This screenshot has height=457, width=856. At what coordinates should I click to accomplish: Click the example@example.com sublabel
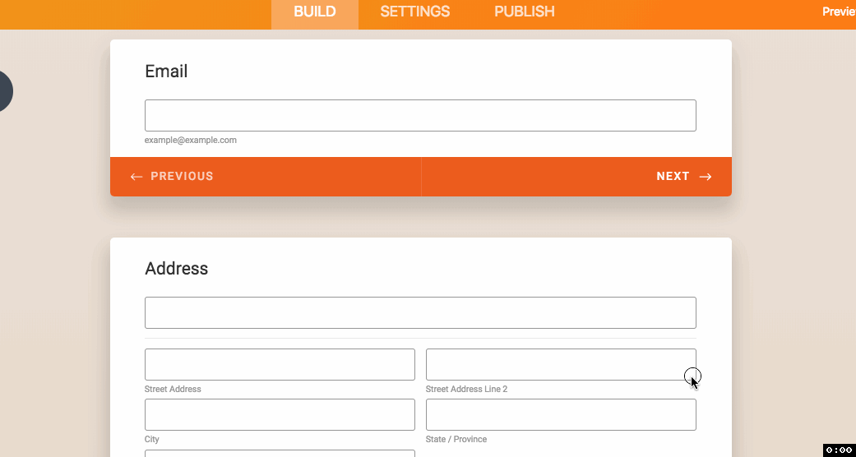[191, 141]
